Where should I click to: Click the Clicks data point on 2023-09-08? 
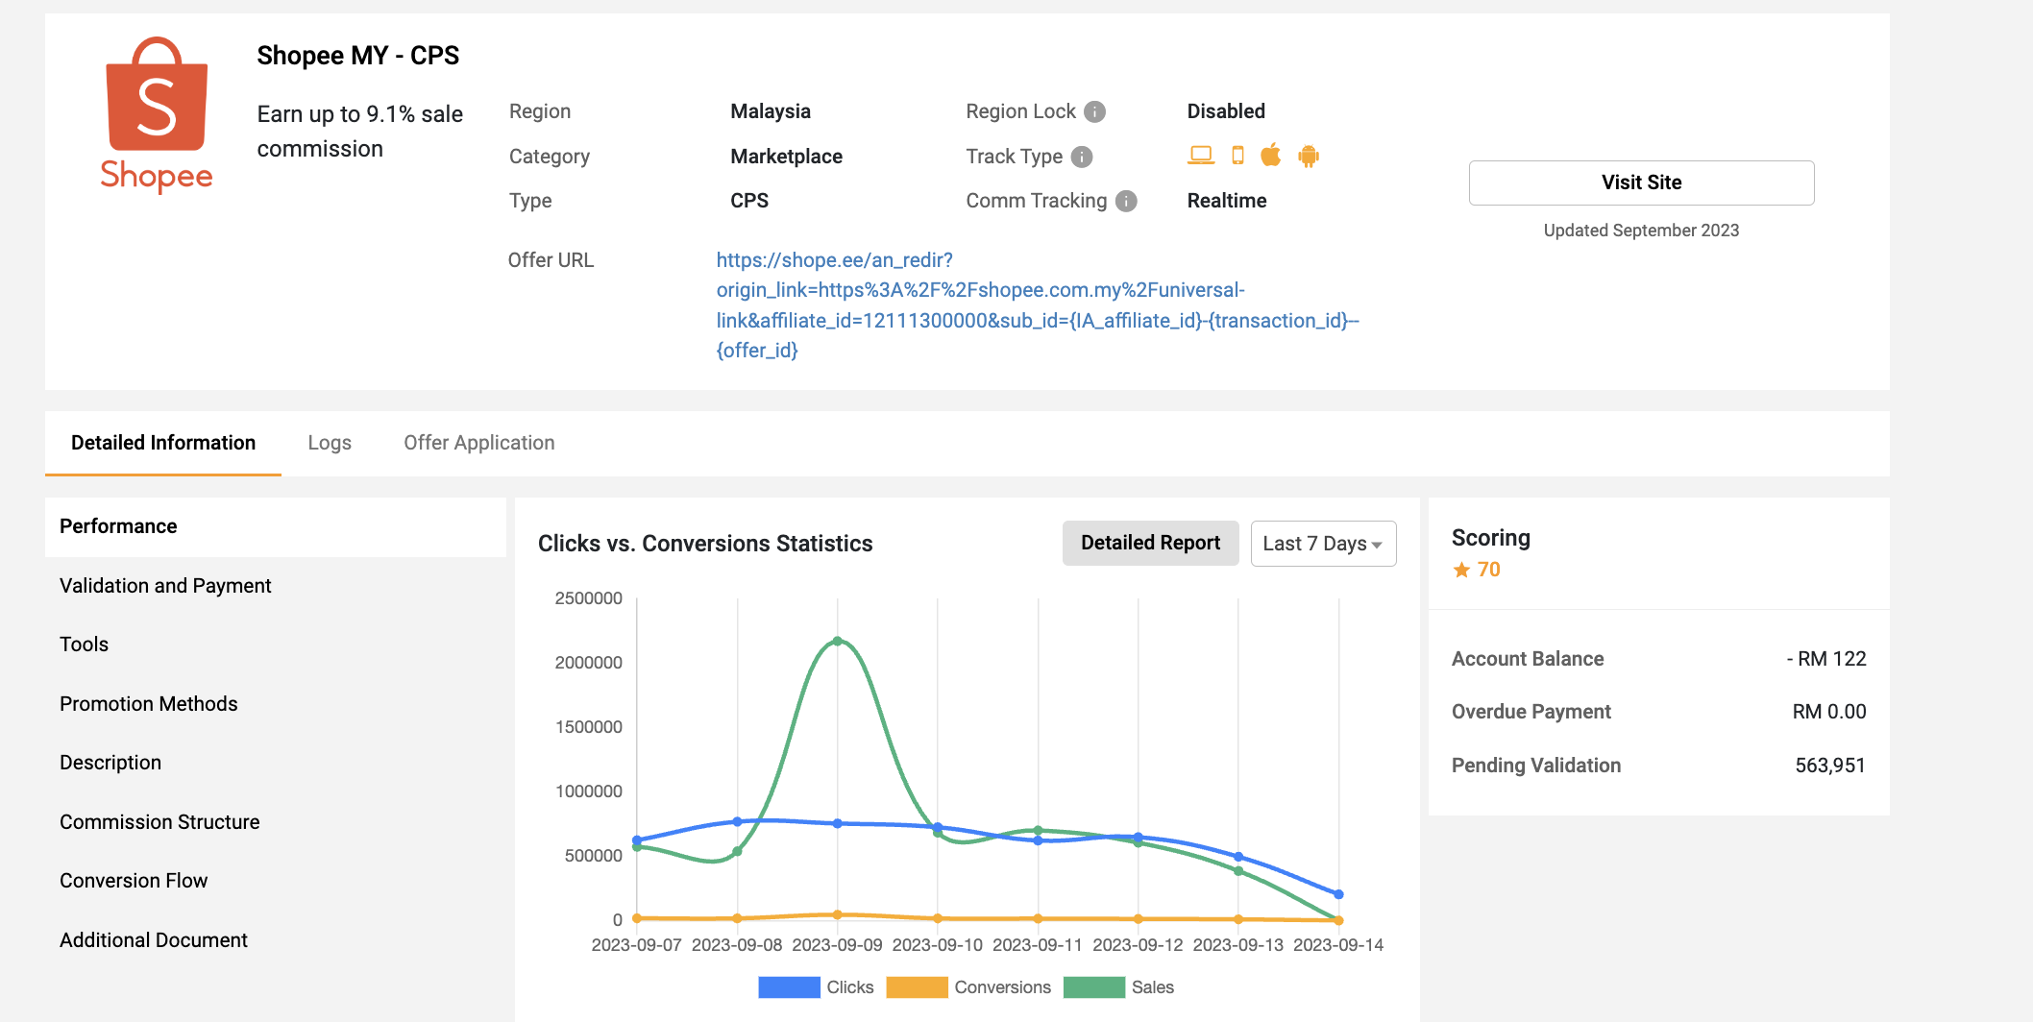point(737,821)
